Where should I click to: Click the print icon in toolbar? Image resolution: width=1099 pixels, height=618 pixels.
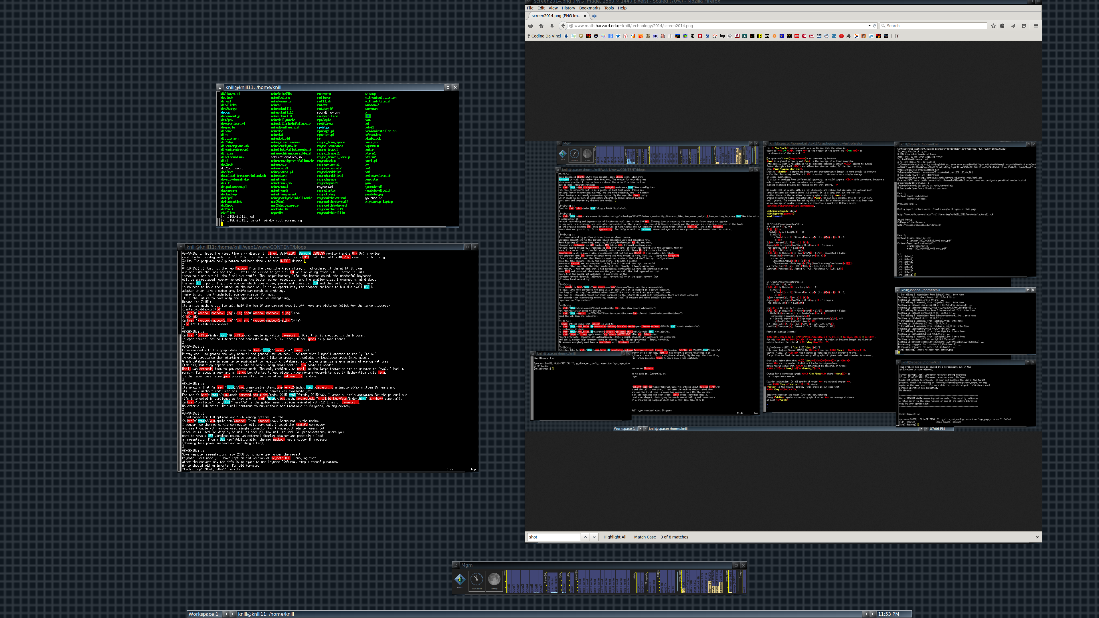(x=530, y=25)
